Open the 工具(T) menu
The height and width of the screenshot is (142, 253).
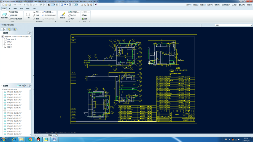[x=234, y=5]
